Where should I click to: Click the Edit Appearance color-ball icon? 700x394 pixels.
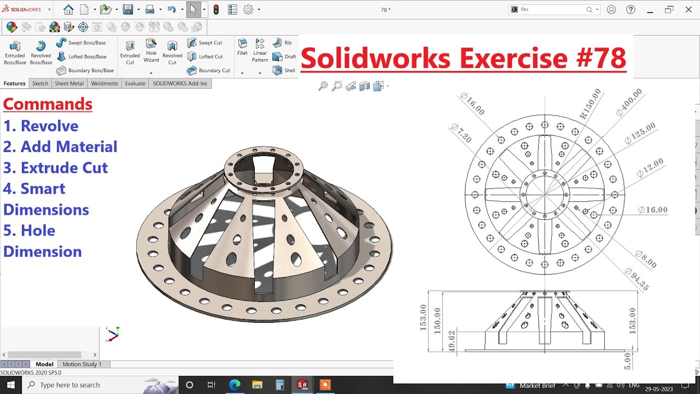pos(11,27)
